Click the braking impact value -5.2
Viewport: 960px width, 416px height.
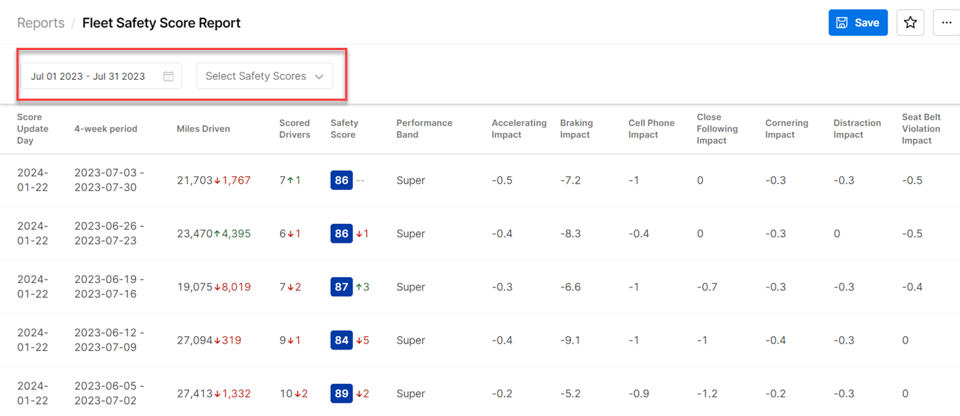(x=570, y=394)
